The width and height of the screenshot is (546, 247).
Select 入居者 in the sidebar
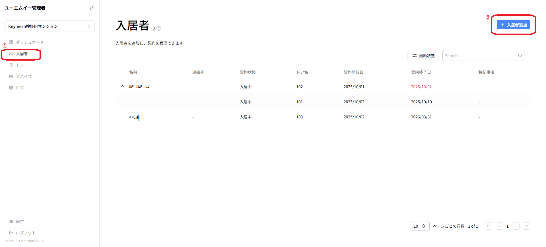pyautogui.click(x=21, y=54)
